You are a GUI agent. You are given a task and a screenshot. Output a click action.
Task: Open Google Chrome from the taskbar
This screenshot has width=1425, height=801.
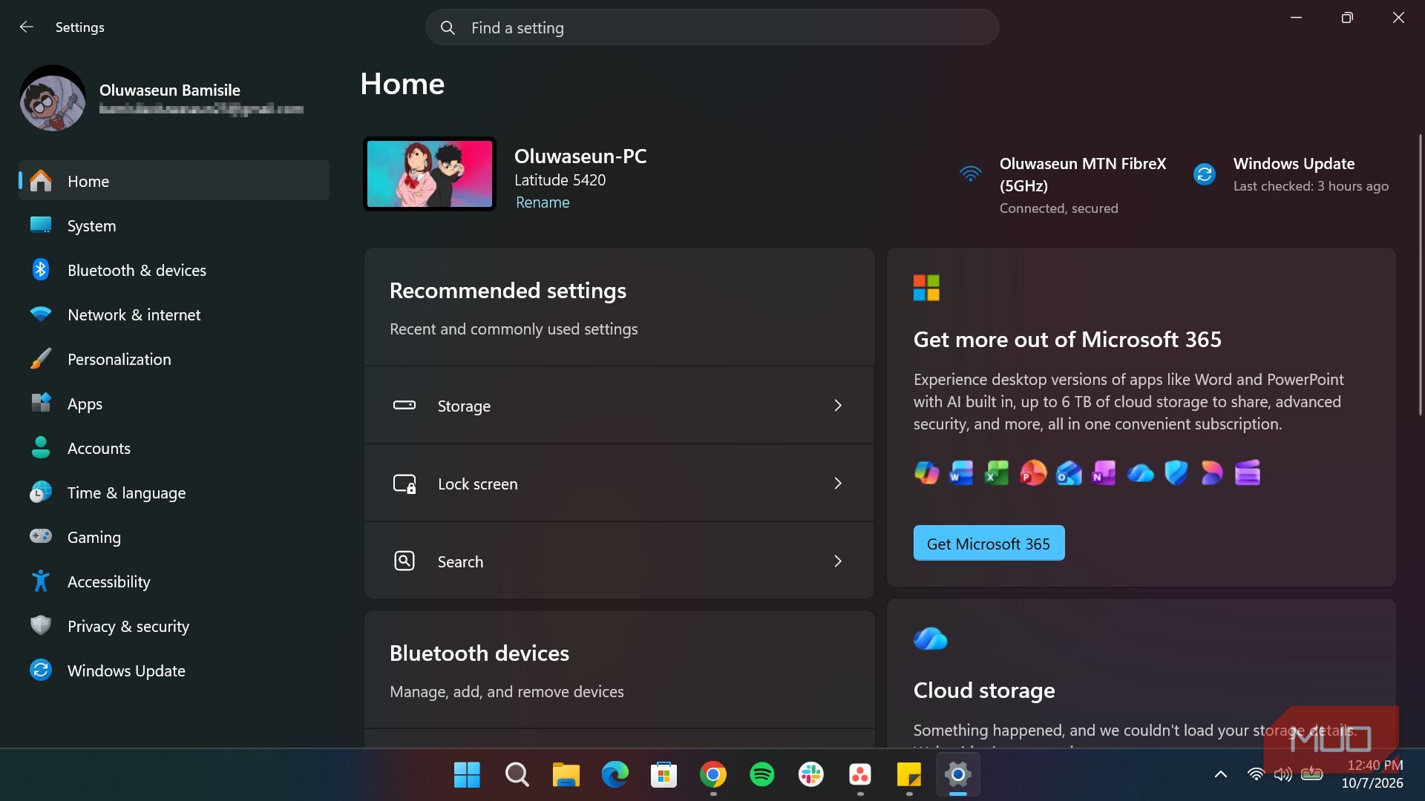(x=713, y=774)
